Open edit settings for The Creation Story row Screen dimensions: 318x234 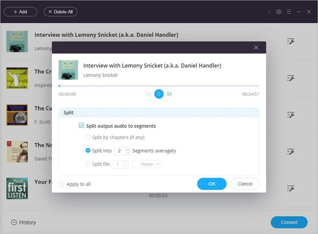pyautogui.click(x=291, y=78)
